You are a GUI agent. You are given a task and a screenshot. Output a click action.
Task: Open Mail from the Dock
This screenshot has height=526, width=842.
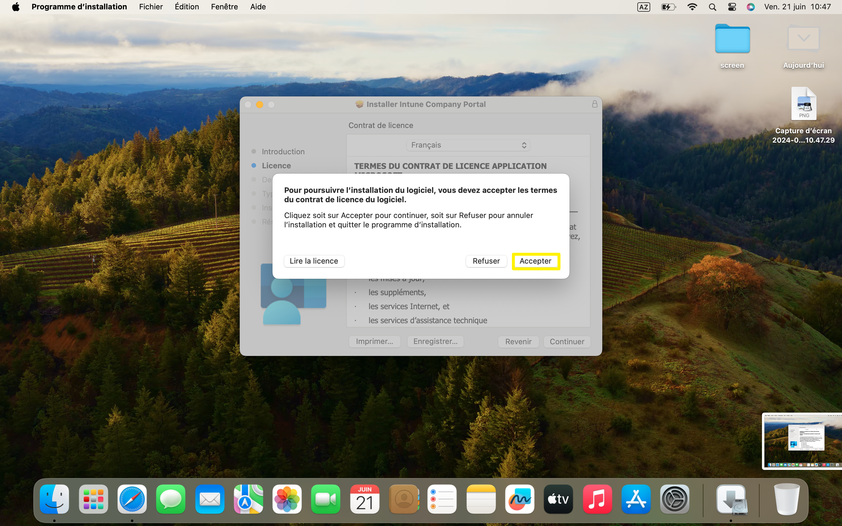tap(209, 499)
